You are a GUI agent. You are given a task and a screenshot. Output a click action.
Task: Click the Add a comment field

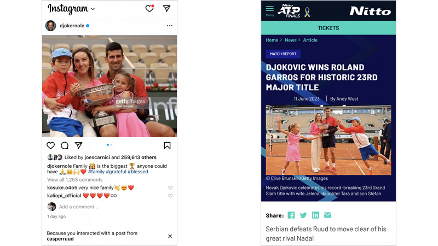(78, 207)
